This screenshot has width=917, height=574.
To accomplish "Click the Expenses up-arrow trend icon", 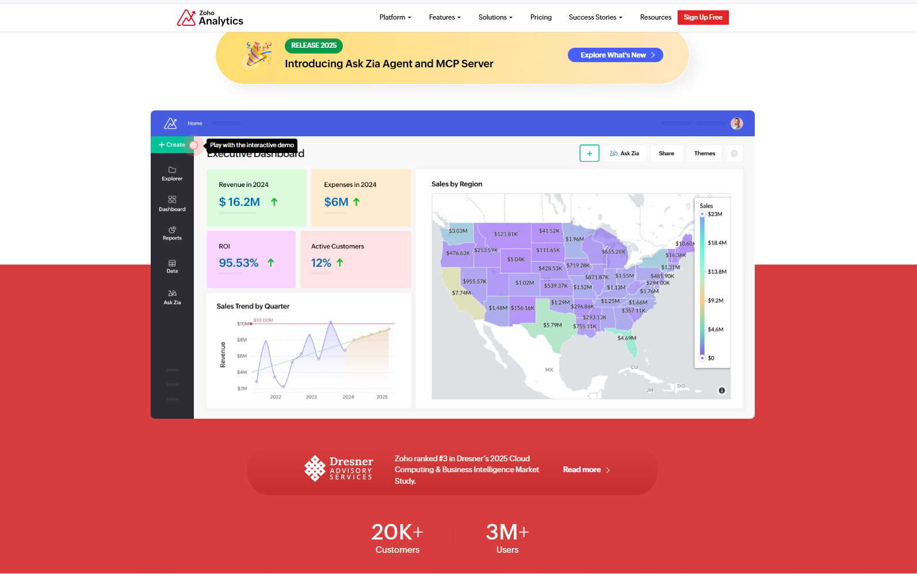I will (356, 202).
